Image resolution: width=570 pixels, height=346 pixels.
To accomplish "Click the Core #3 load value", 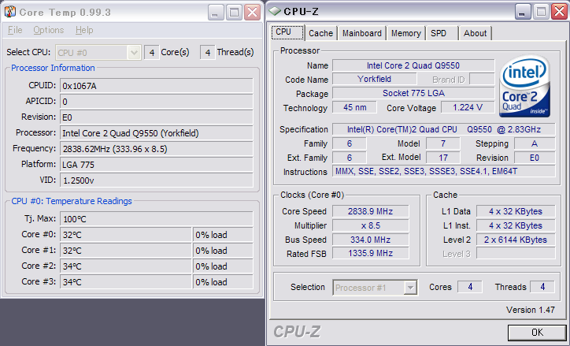I will click(223, 282).
